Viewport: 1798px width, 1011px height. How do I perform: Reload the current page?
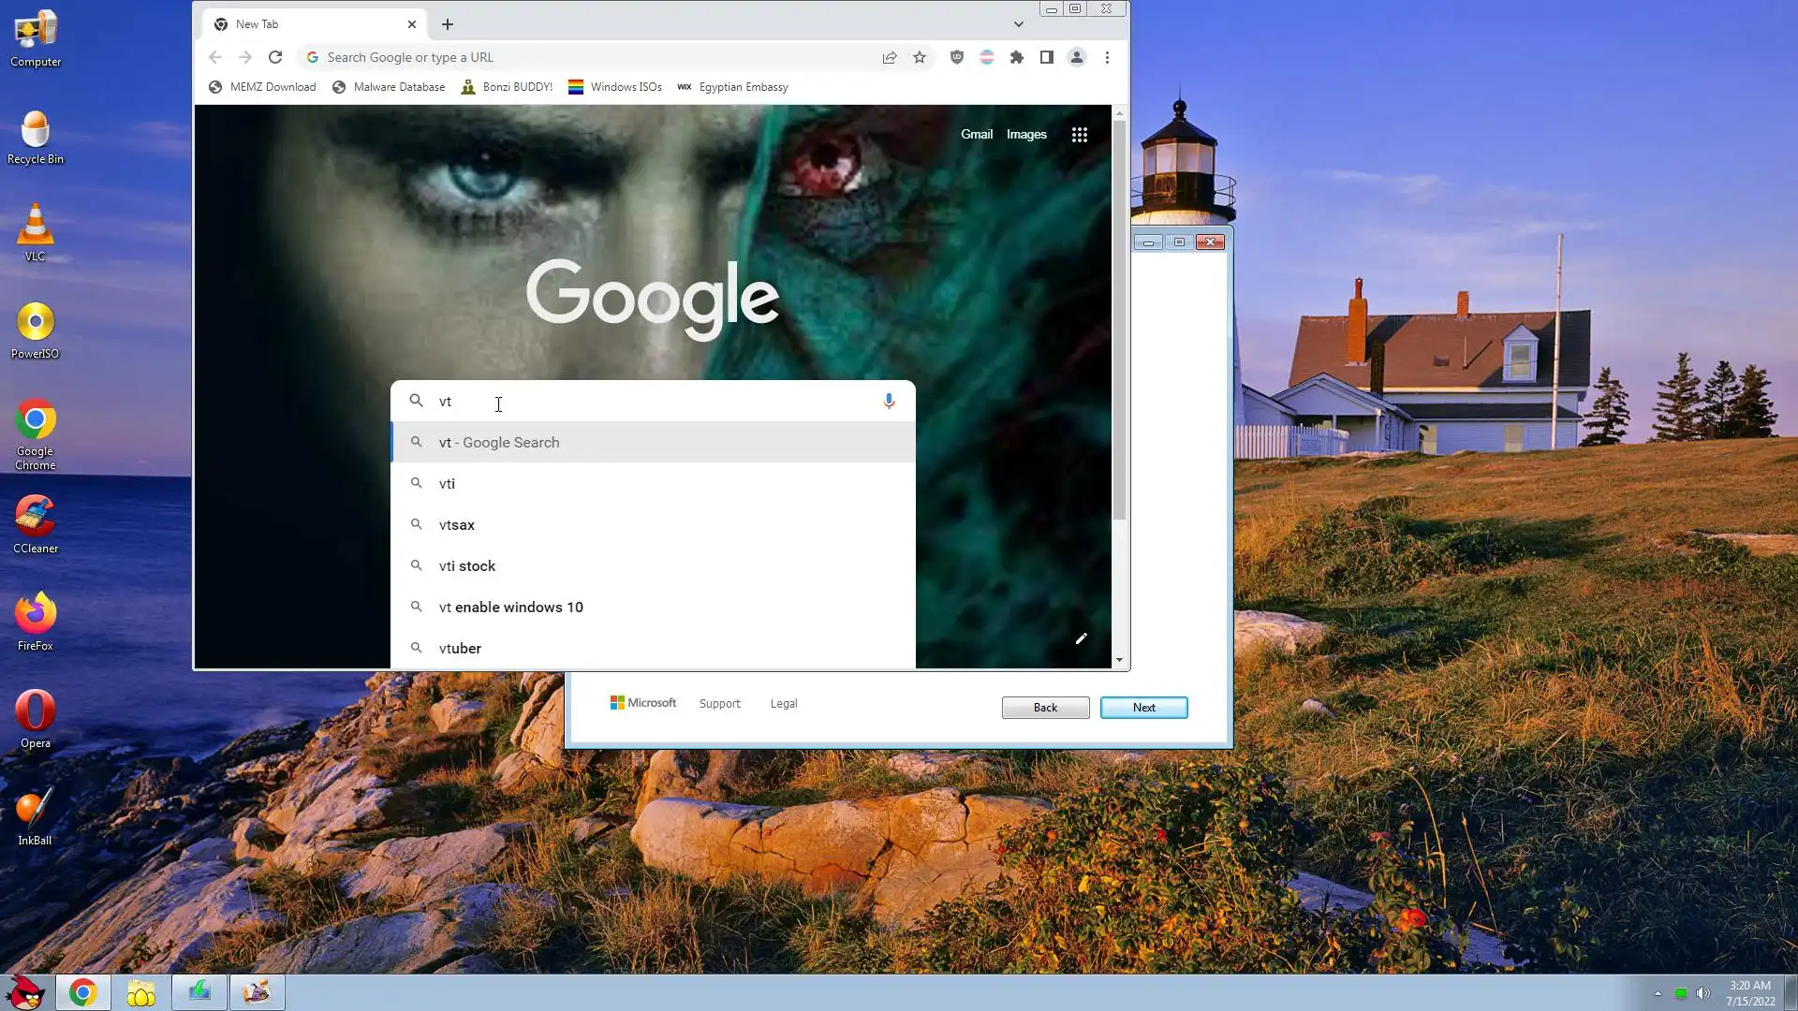pos(275,57)
